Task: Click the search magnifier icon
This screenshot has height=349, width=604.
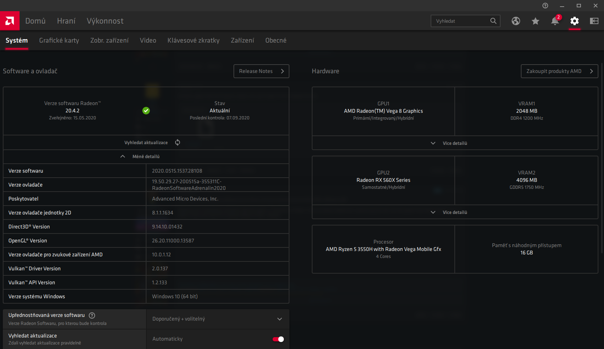Action: [x=493, y=21]
